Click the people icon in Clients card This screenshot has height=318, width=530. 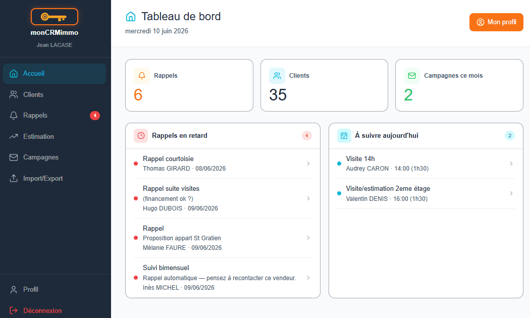click(x=277, y=76)
